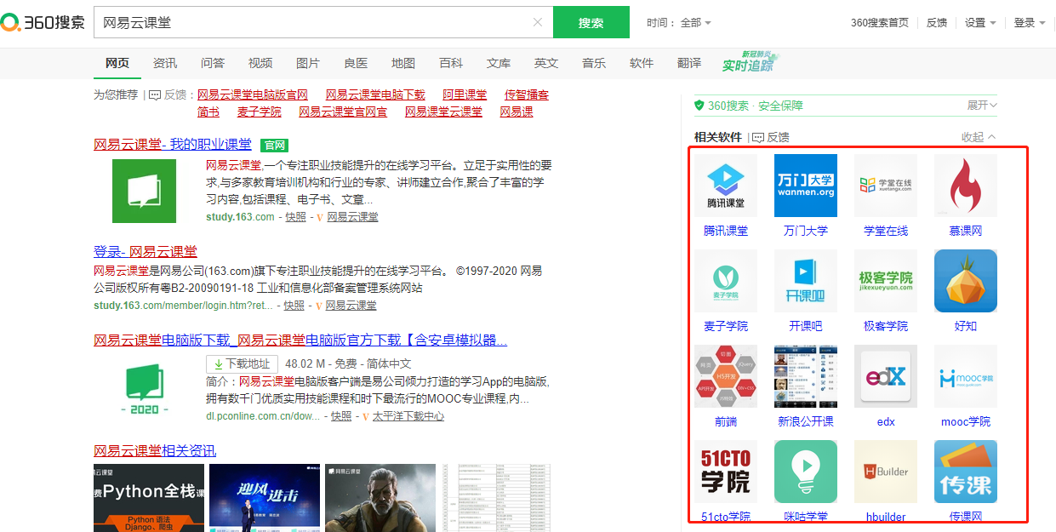Open result 网易云课堂- 我的职业课堂
Viewport: 1056px width, 532px height.
point(173,145)
